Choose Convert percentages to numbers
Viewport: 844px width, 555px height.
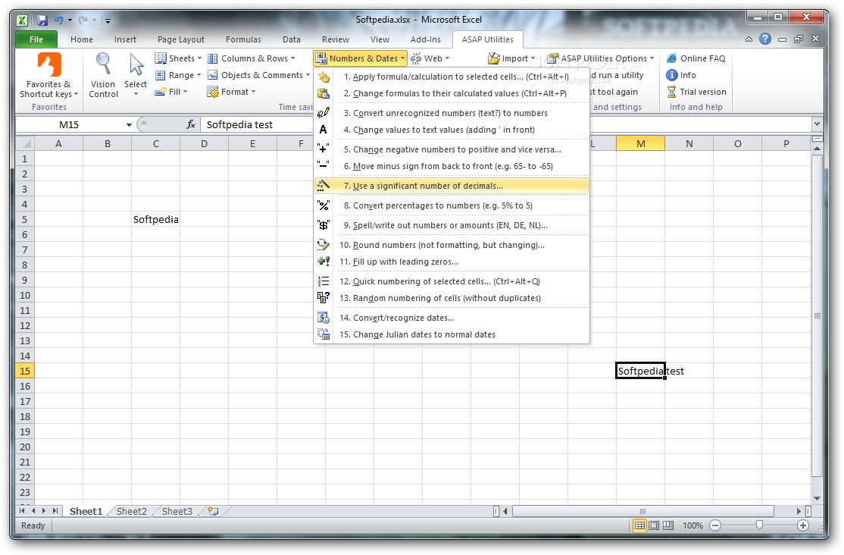coord(452,205)
